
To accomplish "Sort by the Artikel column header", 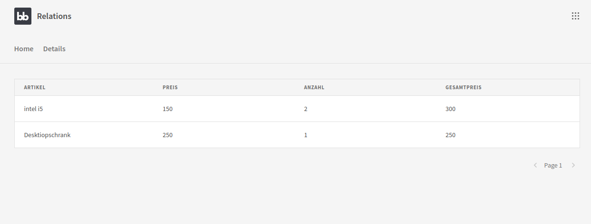I will point(35,87).
